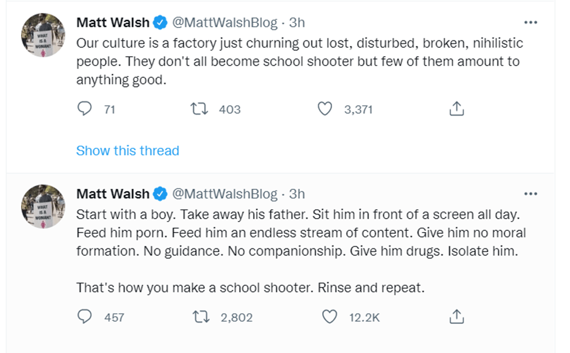Screen dimensions: 570x353
Task: Open Matt Walsh name on first tweet
Action: 113,23
